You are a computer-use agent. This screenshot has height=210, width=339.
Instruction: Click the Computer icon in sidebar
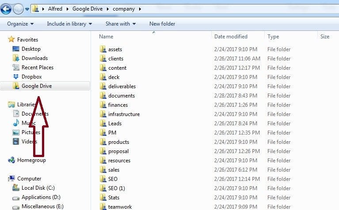point(11,179)
